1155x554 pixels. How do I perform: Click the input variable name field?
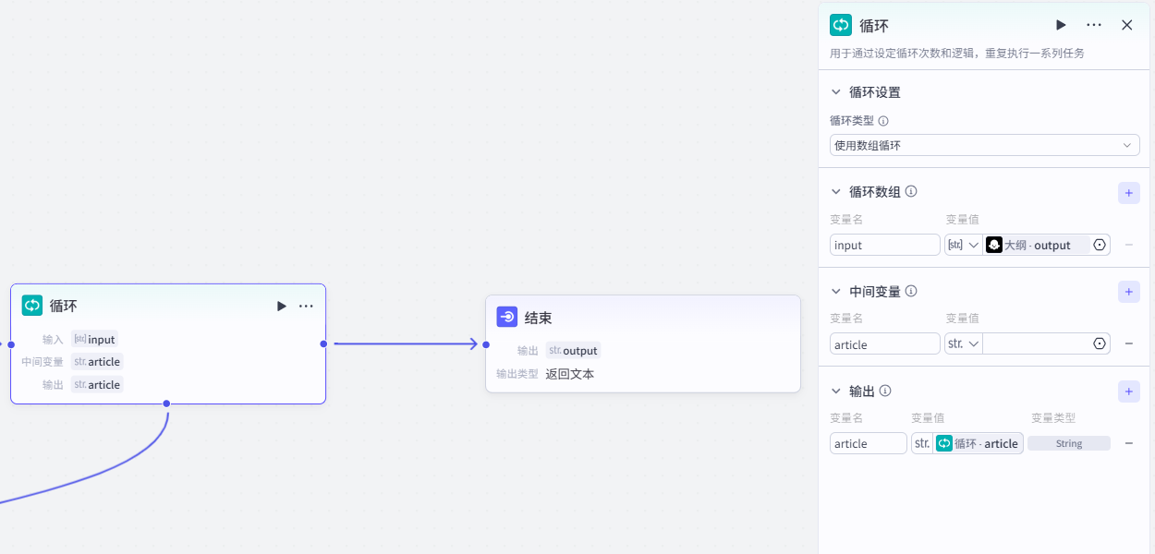coord(884,245)
